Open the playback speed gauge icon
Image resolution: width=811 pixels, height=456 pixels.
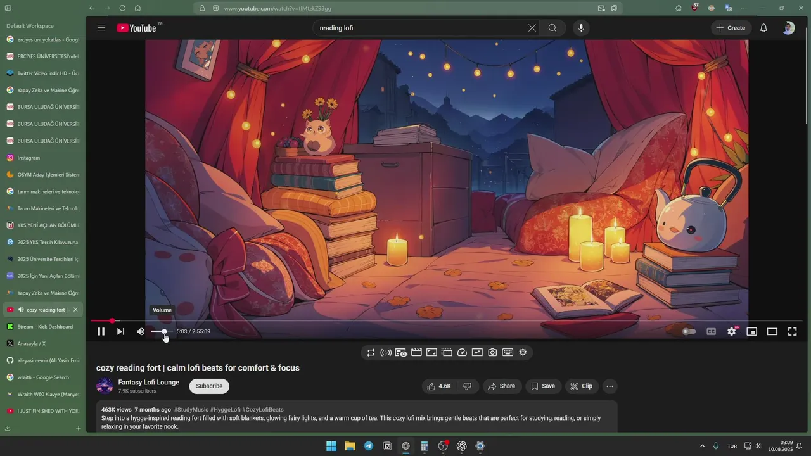coord(462,353)
